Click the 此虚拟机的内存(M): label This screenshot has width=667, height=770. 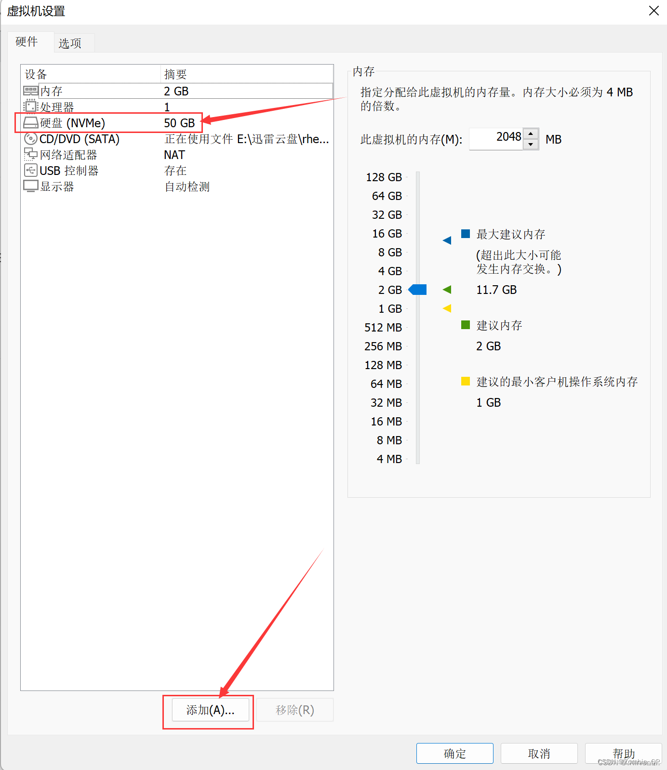412,140
